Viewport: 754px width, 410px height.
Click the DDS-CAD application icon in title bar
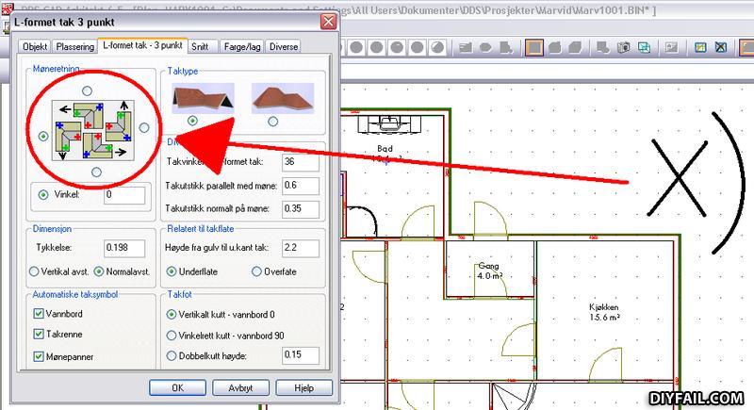(7, 8)
